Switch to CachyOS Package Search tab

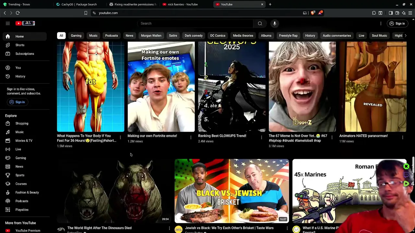pyautogui.click(x=79, y=4)
